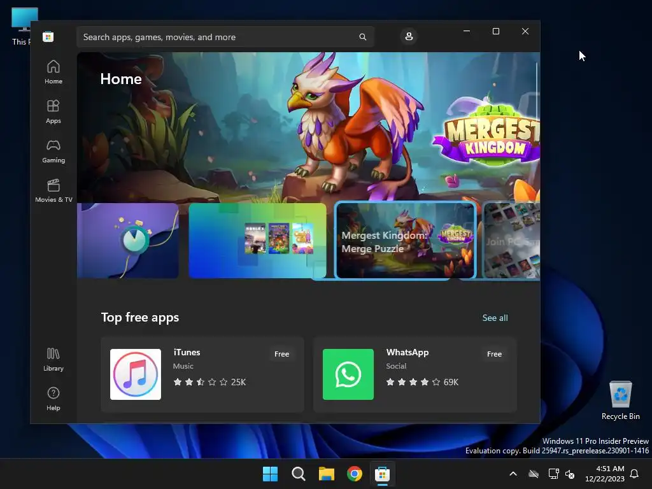
Task: Select the games collection carousel thumbnail
Action: [x=257, y=241]
